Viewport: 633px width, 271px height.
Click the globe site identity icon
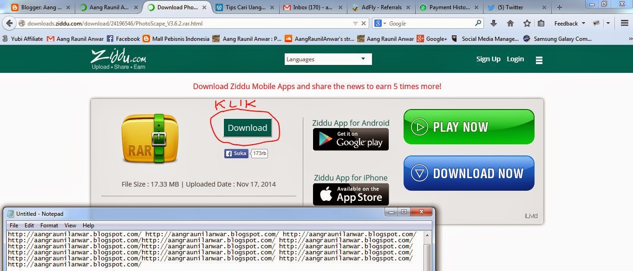tap(22, 23)
